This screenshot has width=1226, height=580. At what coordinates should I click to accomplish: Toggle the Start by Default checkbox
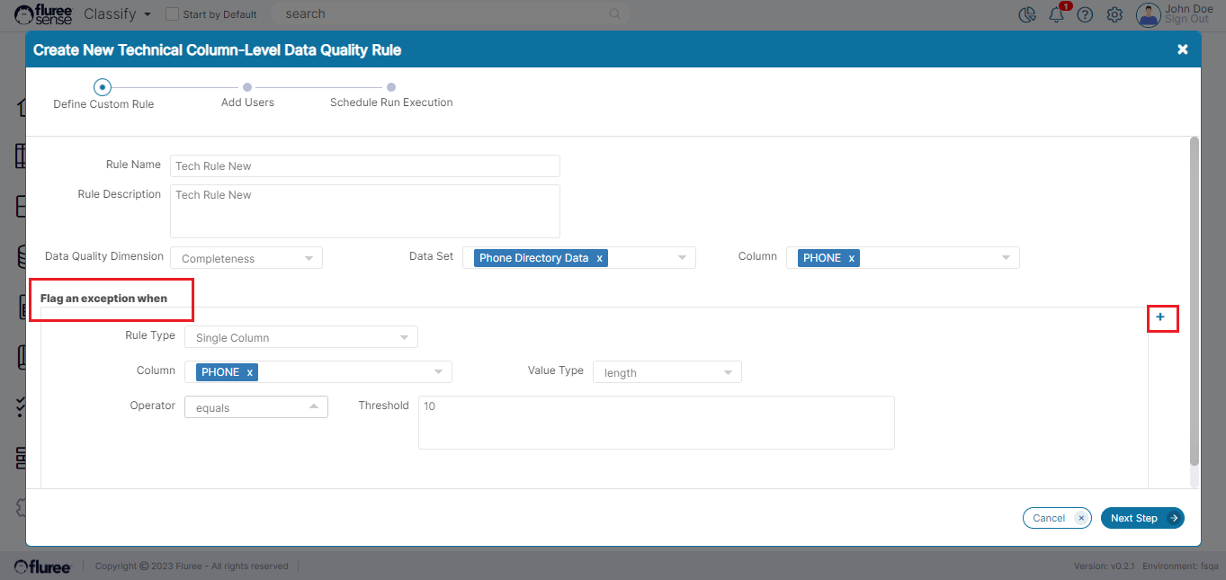point(173,14)
